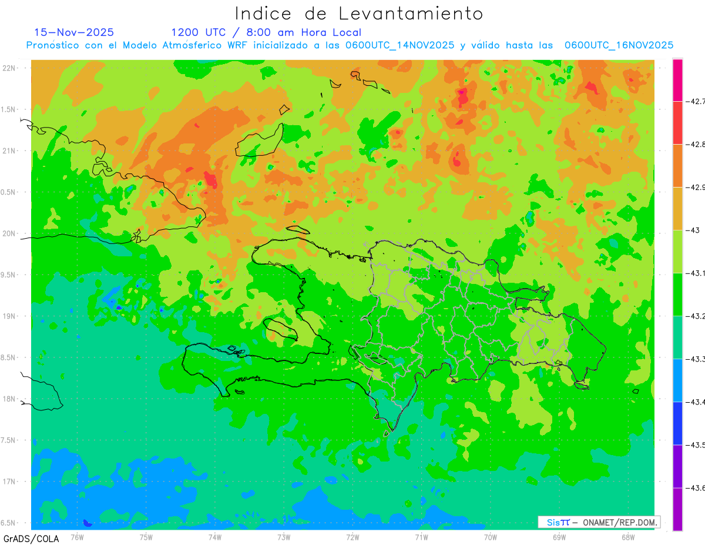705x545 pixels.
Task: Pick the light blue swatch between -43.3 and -43.4
Action: (677, 380)
